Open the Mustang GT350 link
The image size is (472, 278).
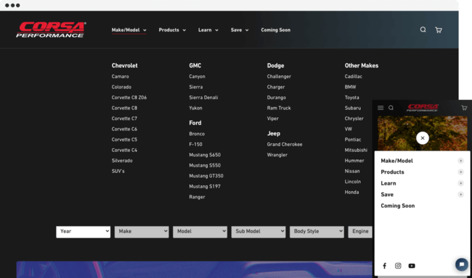206,176
